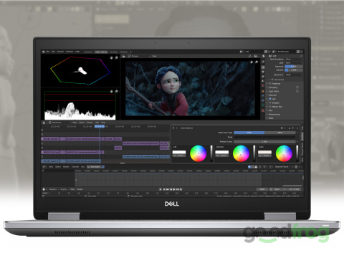The height and width of the screenshot is (258, 344).
Task: Click the Gamma color wheel
Action: 241,153
